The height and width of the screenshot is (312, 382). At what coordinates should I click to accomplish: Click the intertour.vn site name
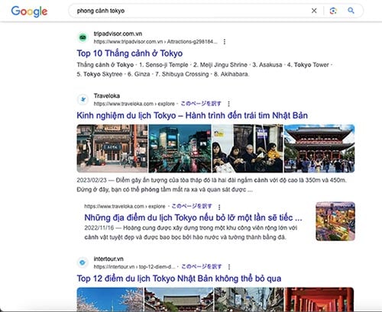(x=108, y=259)
